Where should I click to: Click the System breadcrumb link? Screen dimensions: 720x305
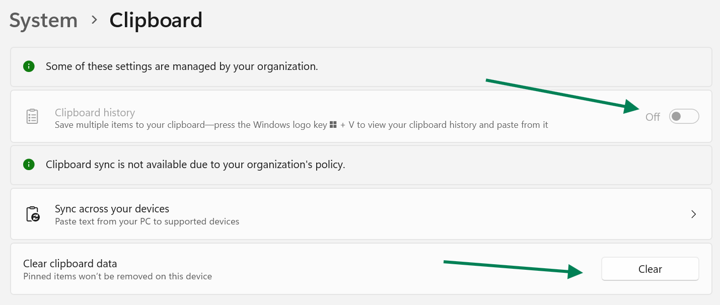click(x=43, y=21)
